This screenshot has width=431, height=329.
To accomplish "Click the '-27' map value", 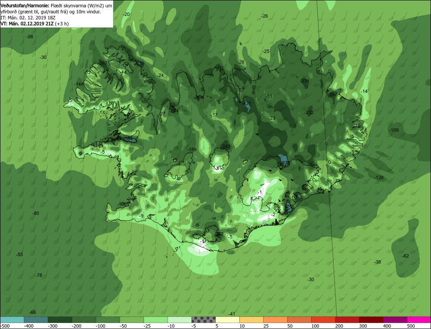I will pyautogui.click(x=162, y=114).
